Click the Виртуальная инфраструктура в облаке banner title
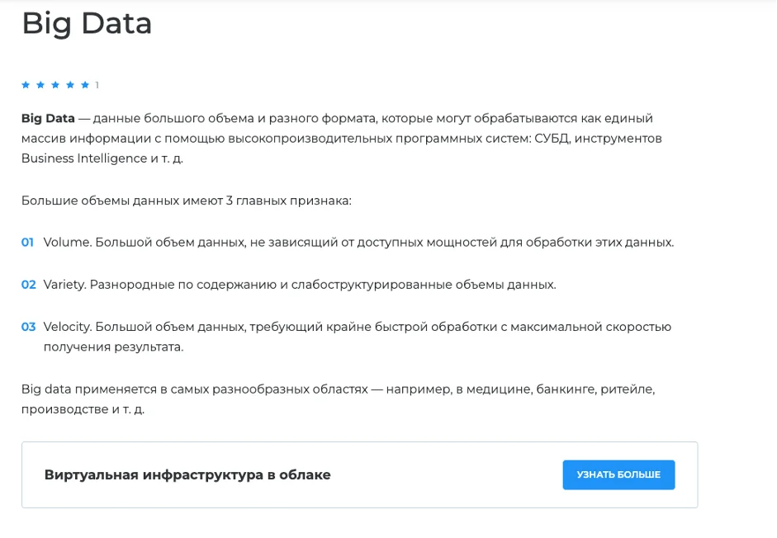 (x=187, y=475)
